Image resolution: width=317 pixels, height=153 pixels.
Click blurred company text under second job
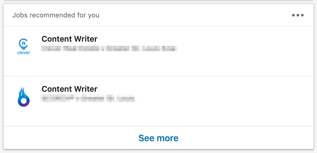click(x=88, y=99)
